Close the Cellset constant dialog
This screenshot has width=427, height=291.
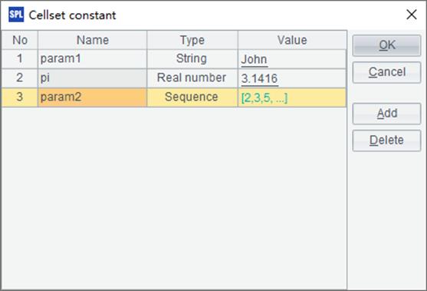(412, 15)
